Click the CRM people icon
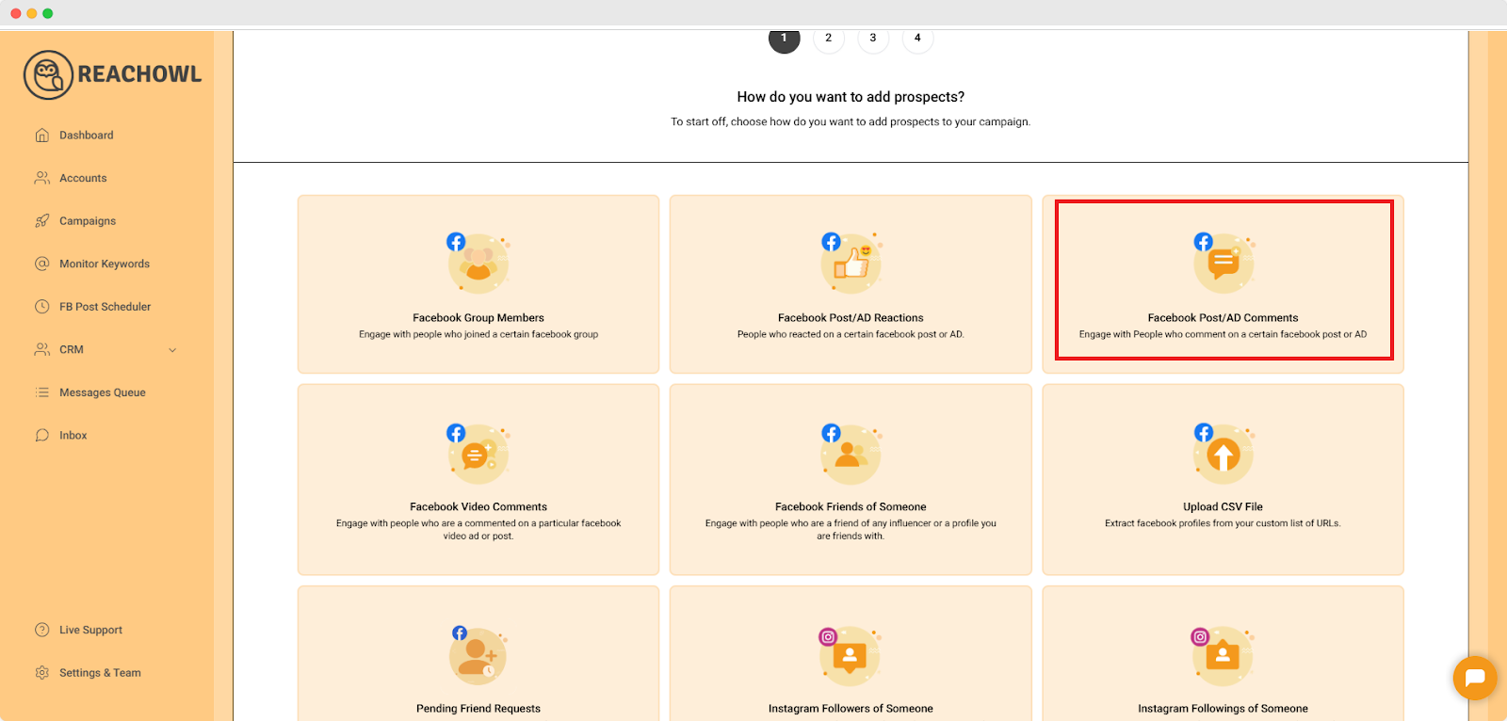The height and width of the screenshot is (721, 1507). click(x=42, y=349)
